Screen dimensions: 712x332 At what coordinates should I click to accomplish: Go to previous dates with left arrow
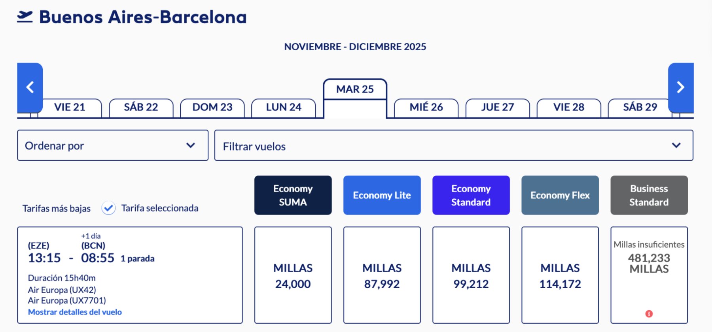pyautogui.click(x=30, y=87)
